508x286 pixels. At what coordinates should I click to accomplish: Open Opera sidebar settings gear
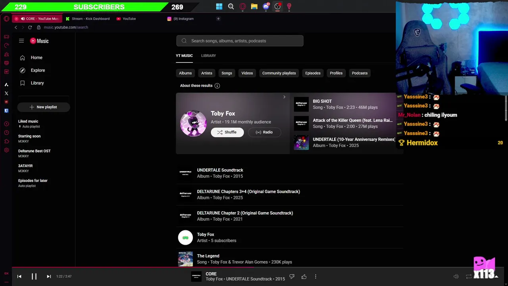(x=6, y=150)
